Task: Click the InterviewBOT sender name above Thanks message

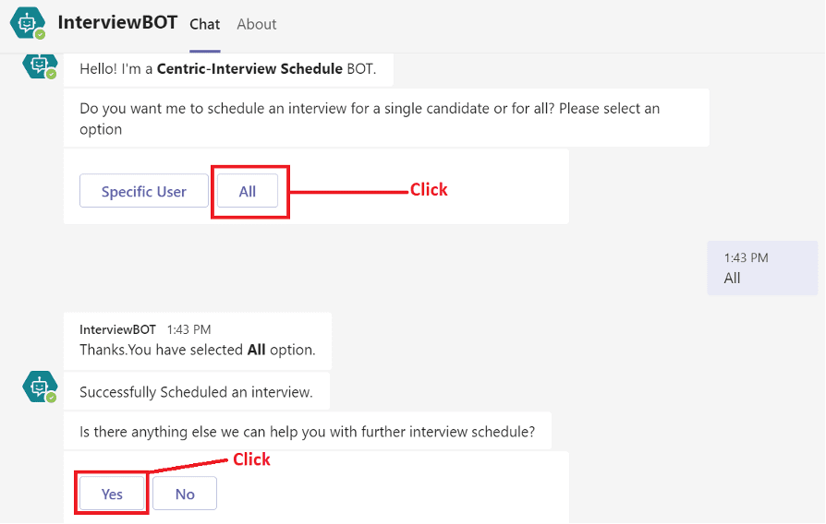Action: pyautogui.click(x=117, y=329)
